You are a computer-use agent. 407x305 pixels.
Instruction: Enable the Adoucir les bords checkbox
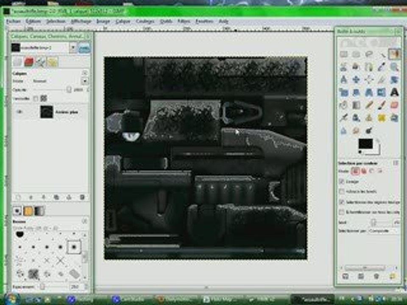coord(342,191)
